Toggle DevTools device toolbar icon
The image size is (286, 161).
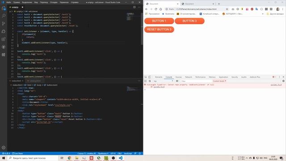pos(150,77)
